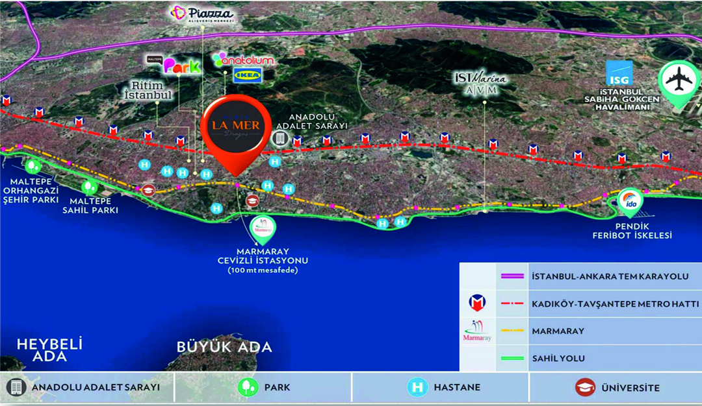The height and width of the screenshot is (406, 702).
Task: Select the Piazza shopping center logo
Action: coord(201,14)
